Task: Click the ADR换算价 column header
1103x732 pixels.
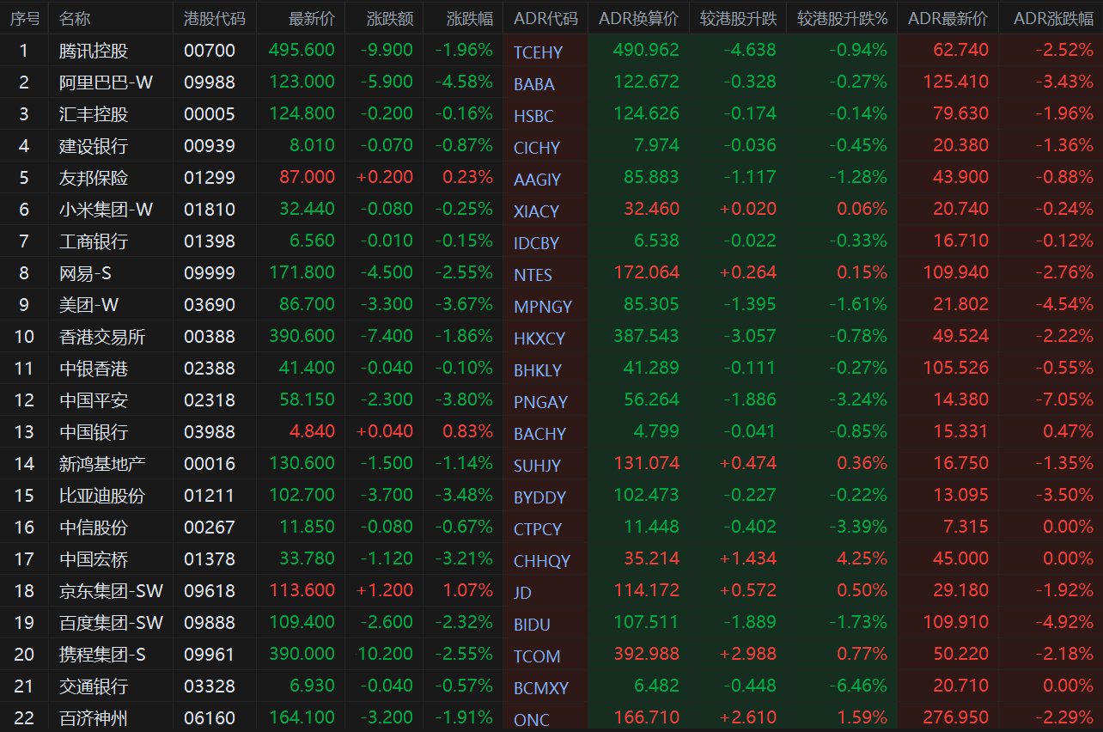Action: pyautogui.click(x=638, y=18)
